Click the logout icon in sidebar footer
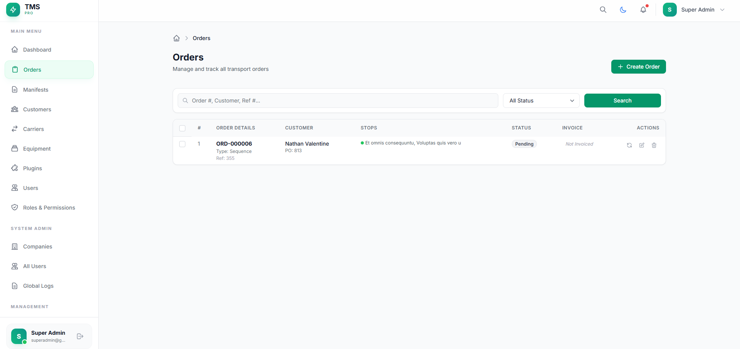The image size is (740, 349). coord(80,336)
